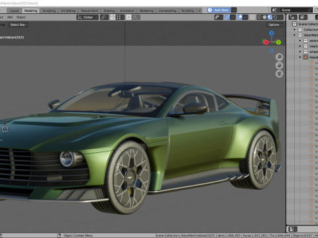This screenshot has height=238, width=318.
Task: Open the UV Editing workspace tab
Action: click(68, 11)
